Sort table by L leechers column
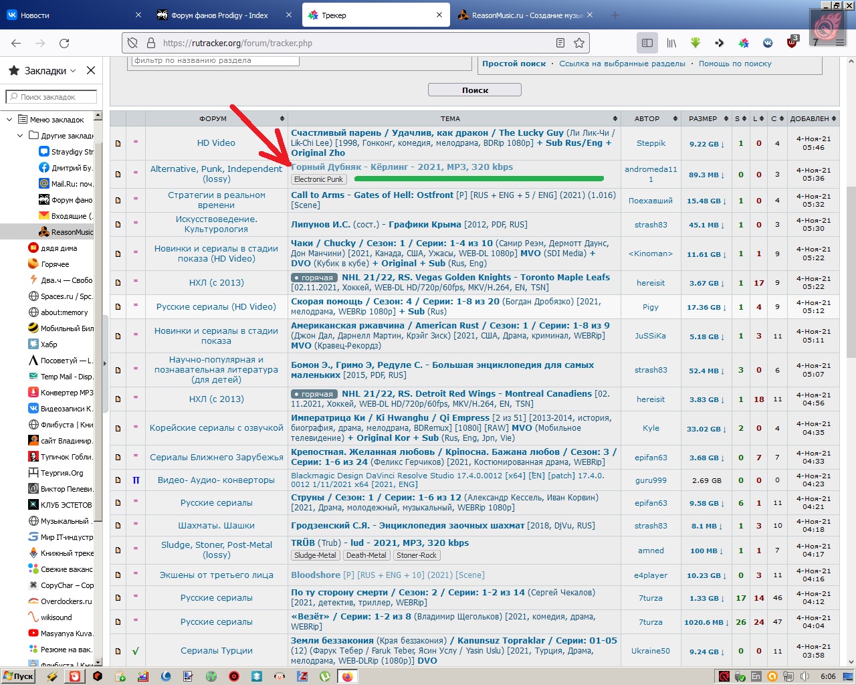This screenshot has width=856, height=685. pyautogui.click(x=758, y=118)
